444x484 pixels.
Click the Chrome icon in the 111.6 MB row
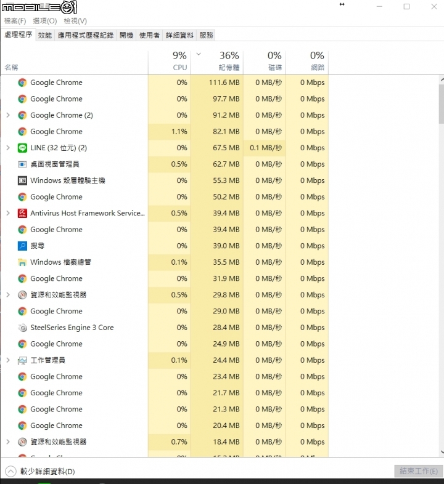[x=22, y=83]
